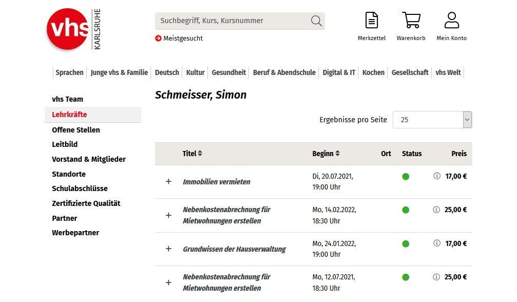
Task: Show price info for Grundwissen der Hausverwaltung
Action: pyautogui.click(x=437, y=243)
